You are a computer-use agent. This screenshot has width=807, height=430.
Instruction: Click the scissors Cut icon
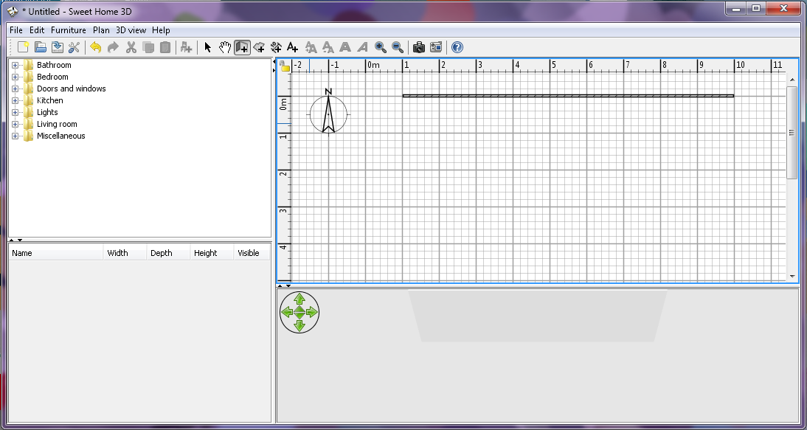click(131, 47)
